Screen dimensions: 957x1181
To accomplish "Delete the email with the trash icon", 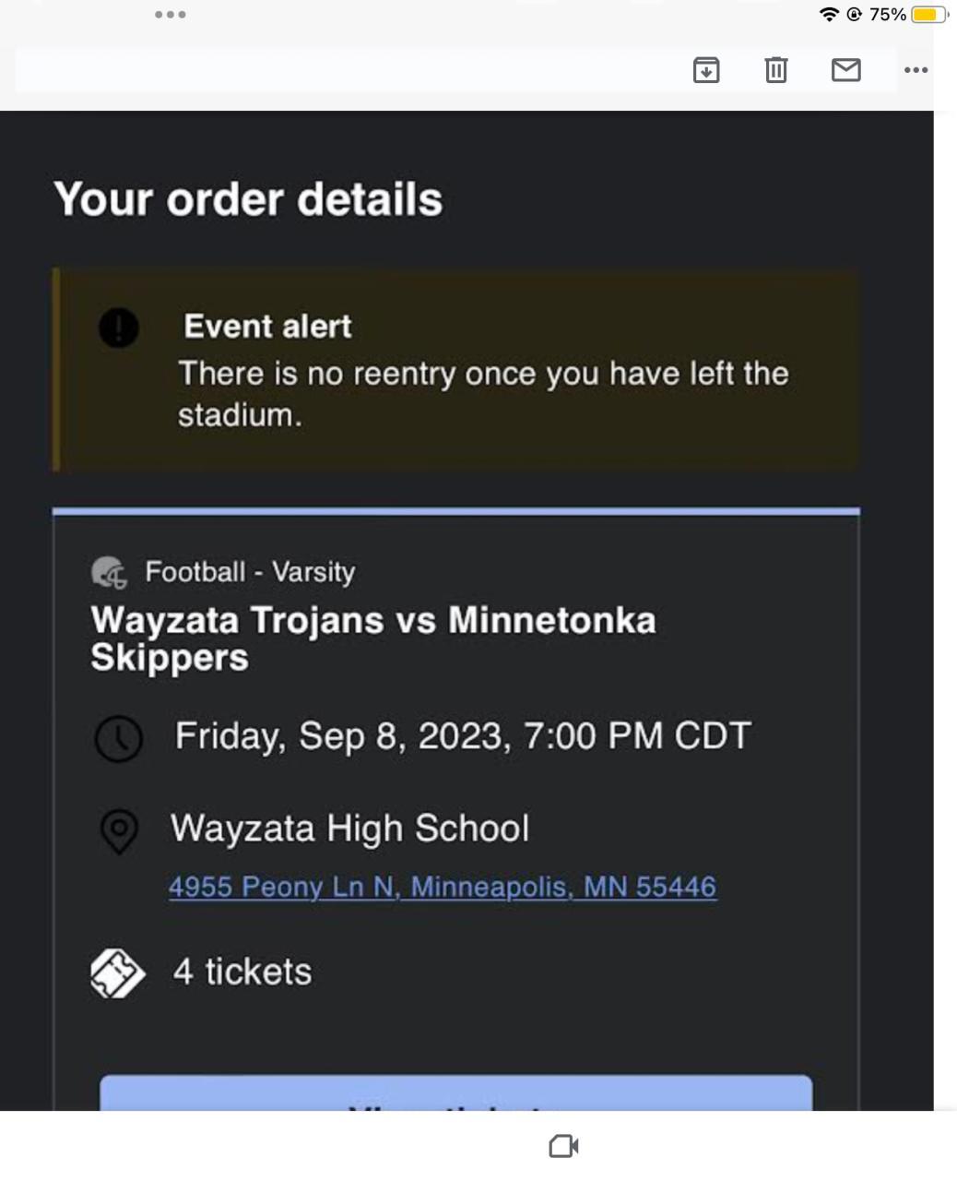I will click(776, 70).
